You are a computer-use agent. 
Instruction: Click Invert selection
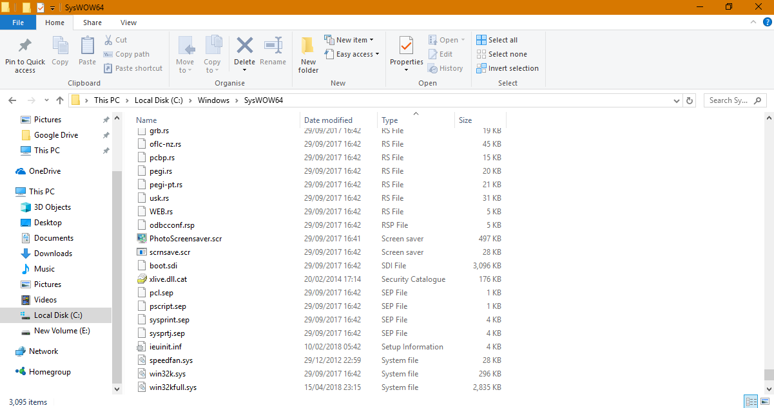507,68
